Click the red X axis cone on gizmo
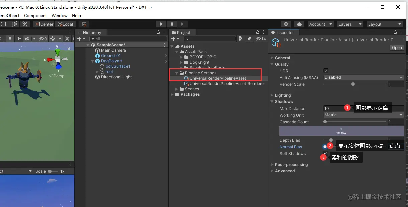 (x=50, y=60)
